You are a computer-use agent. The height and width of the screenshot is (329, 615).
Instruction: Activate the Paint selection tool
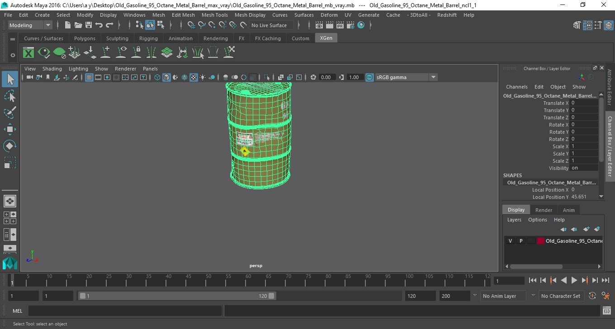[x=10, y=112]
